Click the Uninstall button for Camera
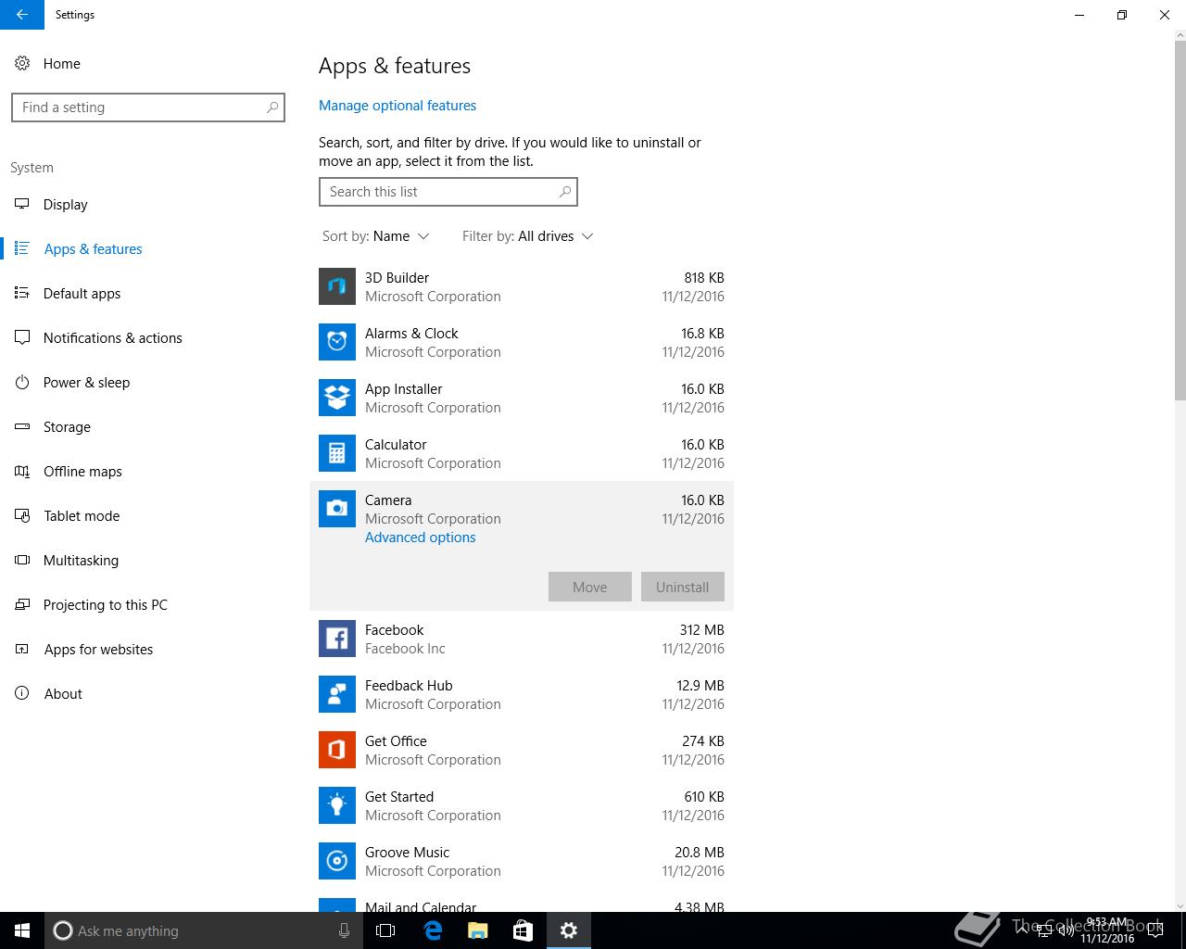The height and width of the screenshot is (949, 1186). point(683,587)
